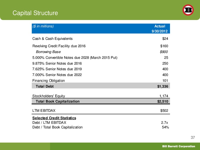Viewport: 200px width, 150px height.
Task: Click the '9/30/2012' date header
Action: (x=159, y=31)
